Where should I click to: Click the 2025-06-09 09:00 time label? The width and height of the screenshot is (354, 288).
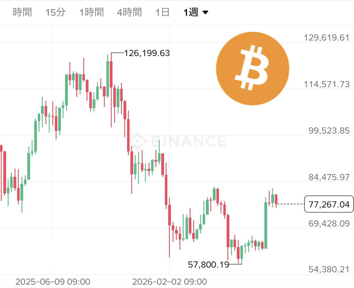click(53, 281)
